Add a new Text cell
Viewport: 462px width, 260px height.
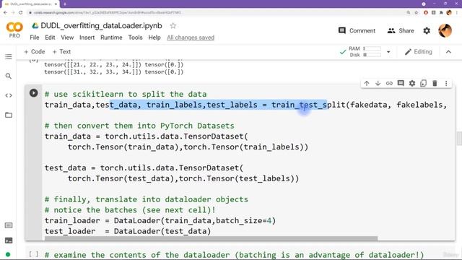[x=61, y=51]
